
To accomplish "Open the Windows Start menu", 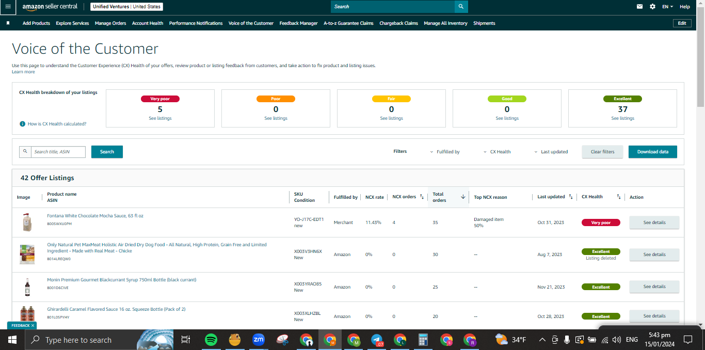I will pos(12,340).
